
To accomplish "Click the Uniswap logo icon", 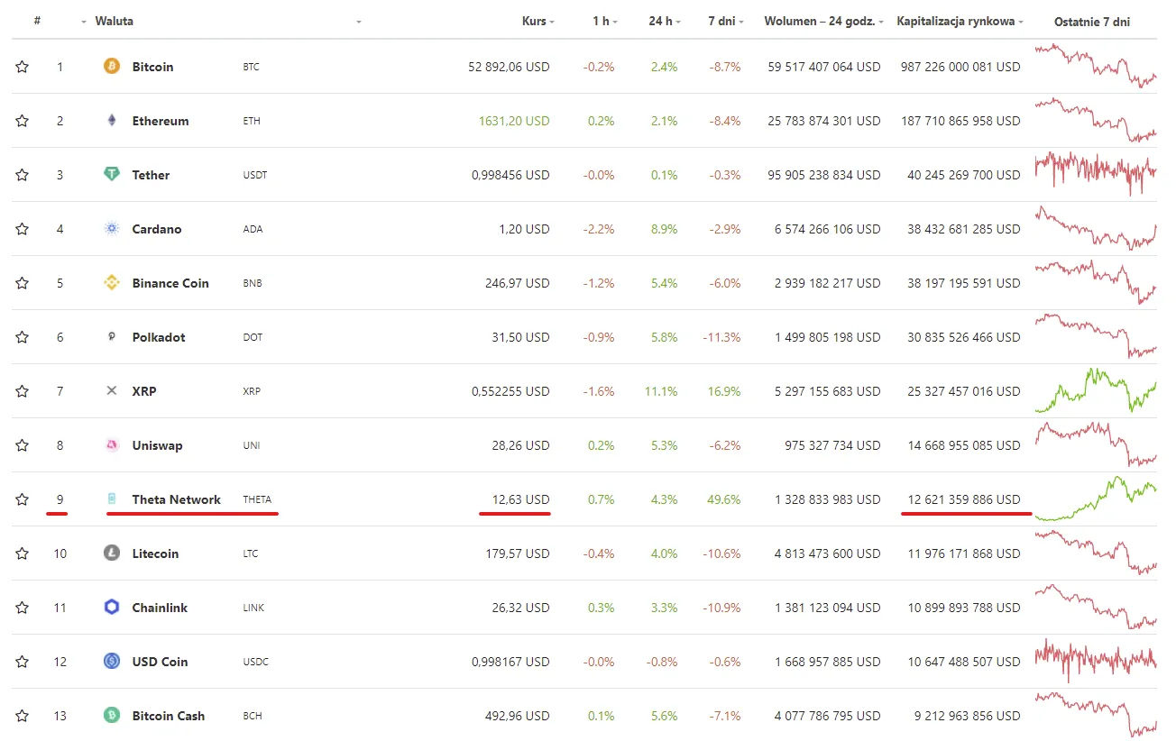I will (112, 444).
